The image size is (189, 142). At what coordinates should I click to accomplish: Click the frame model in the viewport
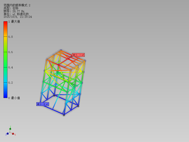click(x=63, y=83)
